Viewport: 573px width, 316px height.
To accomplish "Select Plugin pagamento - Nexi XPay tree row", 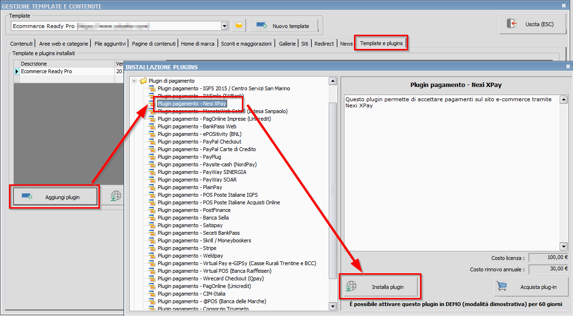I will click(x=192, y=104).
